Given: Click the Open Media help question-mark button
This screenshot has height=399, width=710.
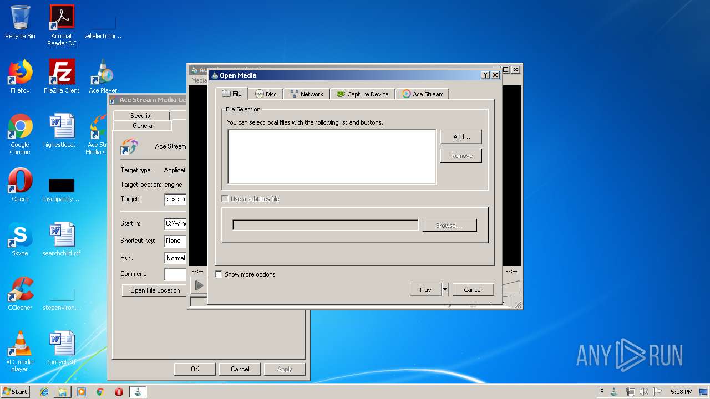Looking at the screenshot, I should pos(485,75).
